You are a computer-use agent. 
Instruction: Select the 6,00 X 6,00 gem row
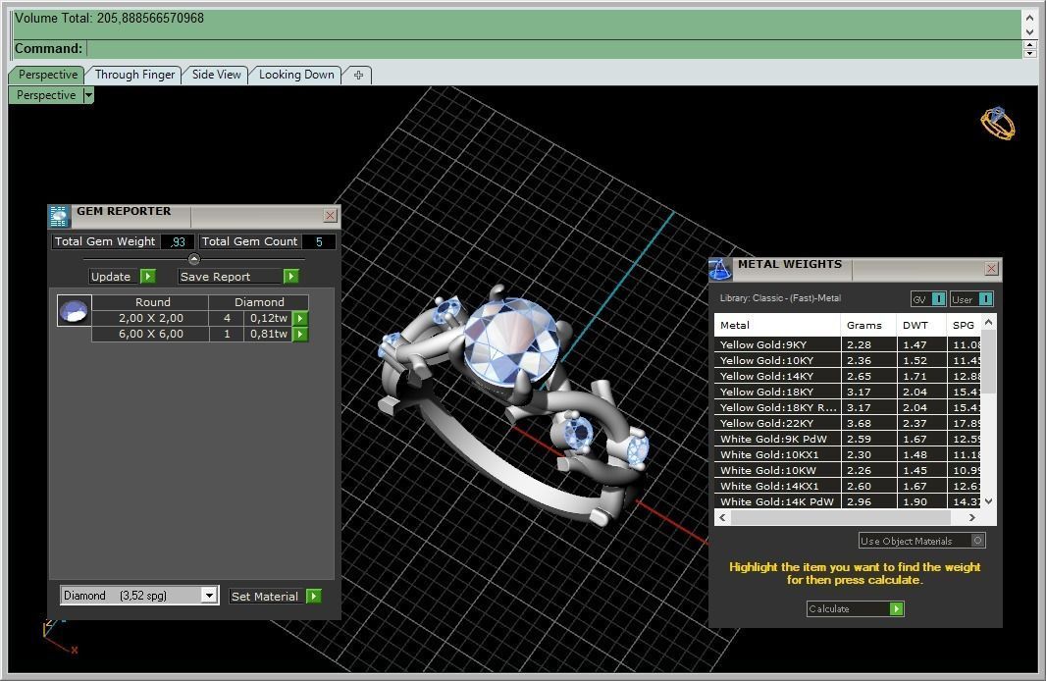coord(192,334)
